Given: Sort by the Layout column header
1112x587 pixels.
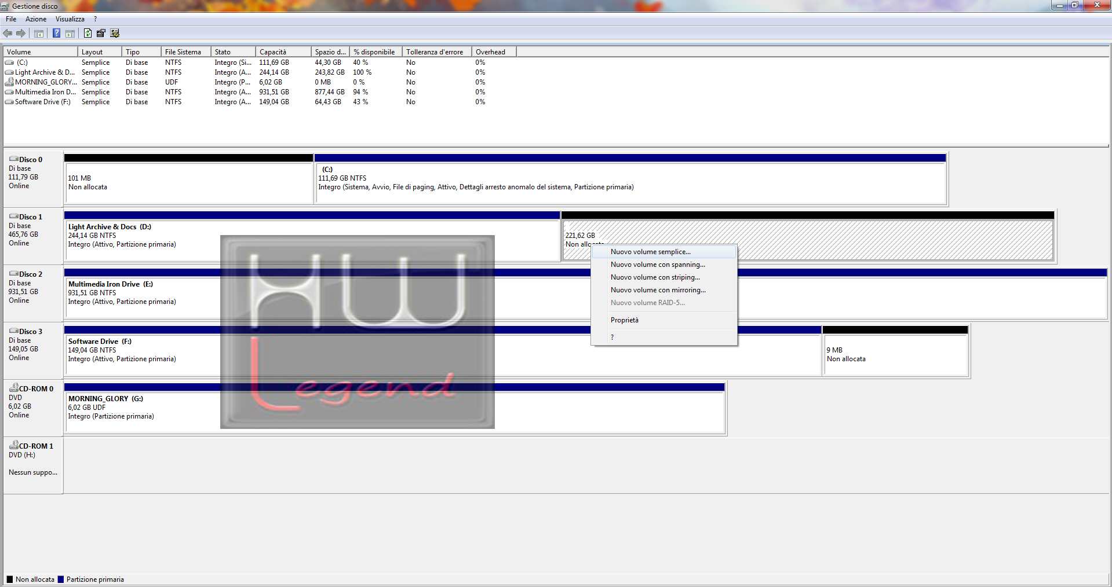Looking at the screenshot, I should click(100, 52).
